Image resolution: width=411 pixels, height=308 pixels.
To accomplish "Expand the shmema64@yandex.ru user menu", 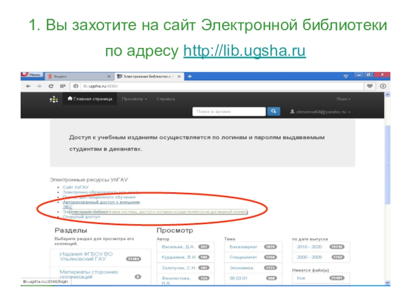I will 320,111.
